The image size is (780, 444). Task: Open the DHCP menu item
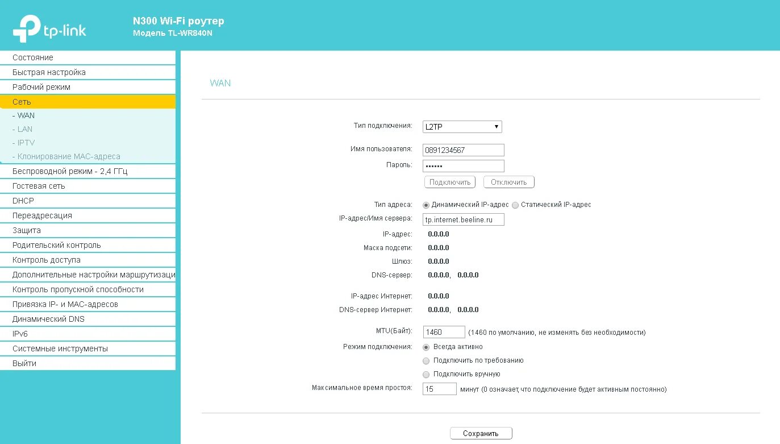click(x=87, y=201)
